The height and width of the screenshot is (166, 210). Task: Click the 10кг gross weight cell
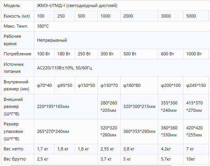(x=196, y=159)
